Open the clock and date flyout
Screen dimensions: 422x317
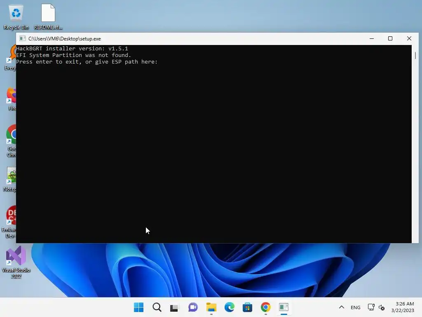click(403, 307)
